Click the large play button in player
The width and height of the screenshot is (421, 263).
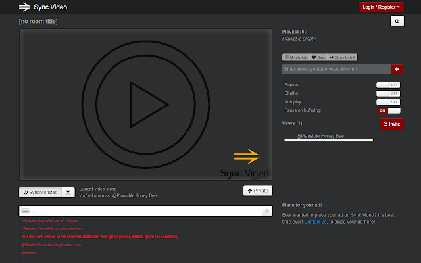pos(145,105)
